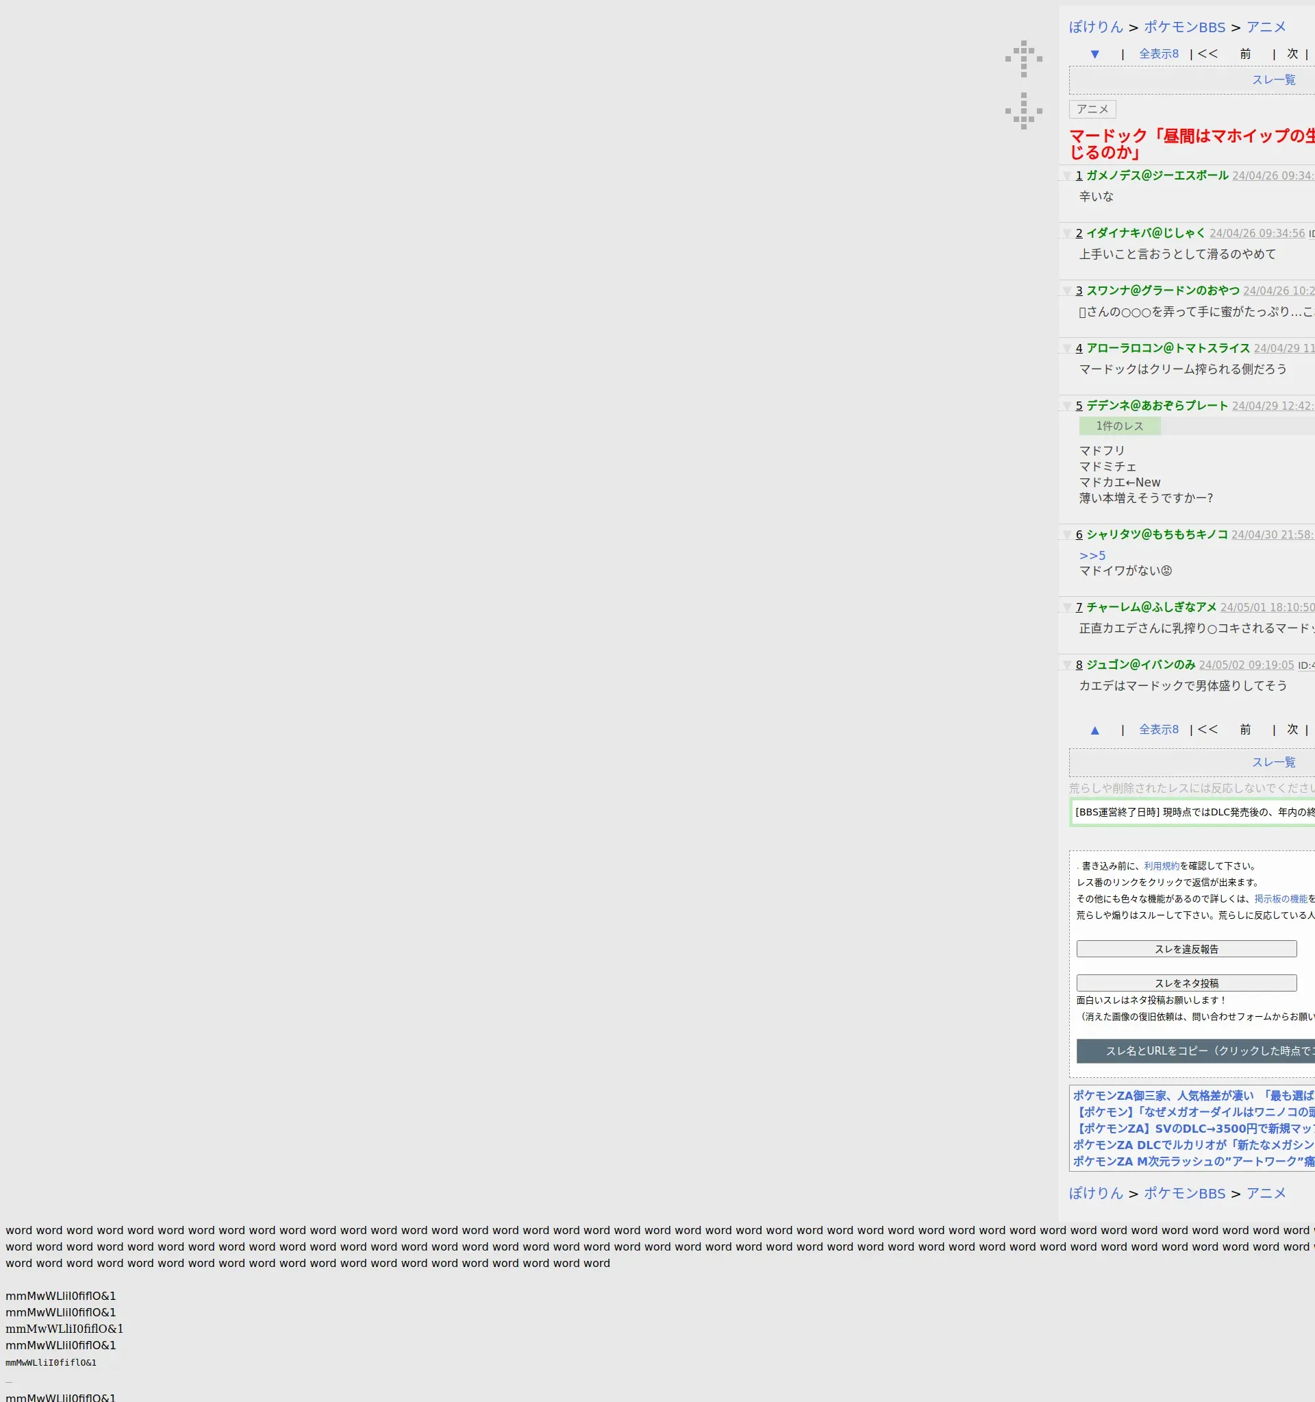Click the dotted scroll-up arrow icon
The width and height of the screenshot is (1315, 1402).
coord(1023,58)
